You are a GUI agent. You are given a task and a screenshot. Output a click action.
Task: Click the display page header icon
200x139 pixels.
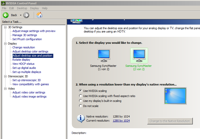coord(76,21)
